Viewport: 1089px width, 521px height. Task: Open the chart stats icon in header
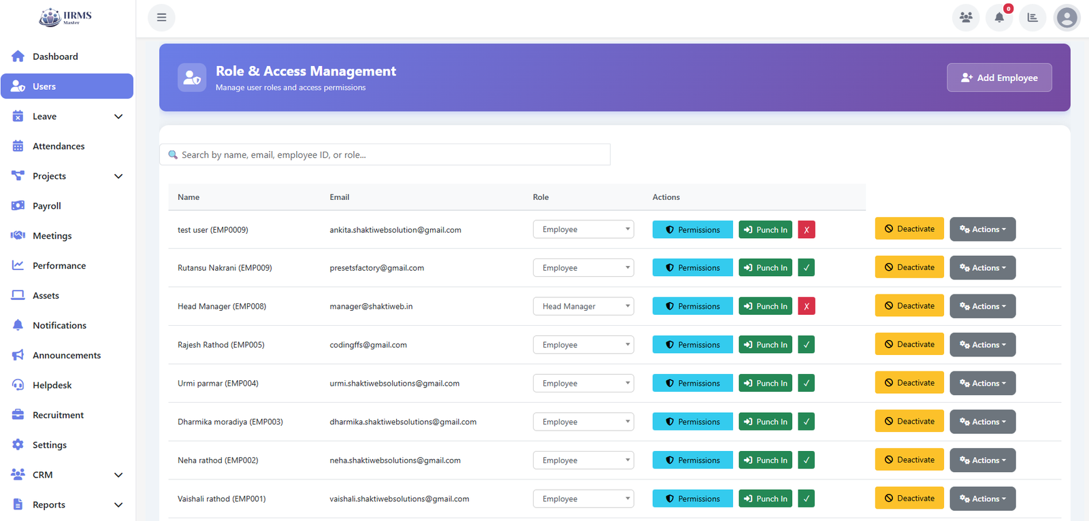tap(1033, 18)
